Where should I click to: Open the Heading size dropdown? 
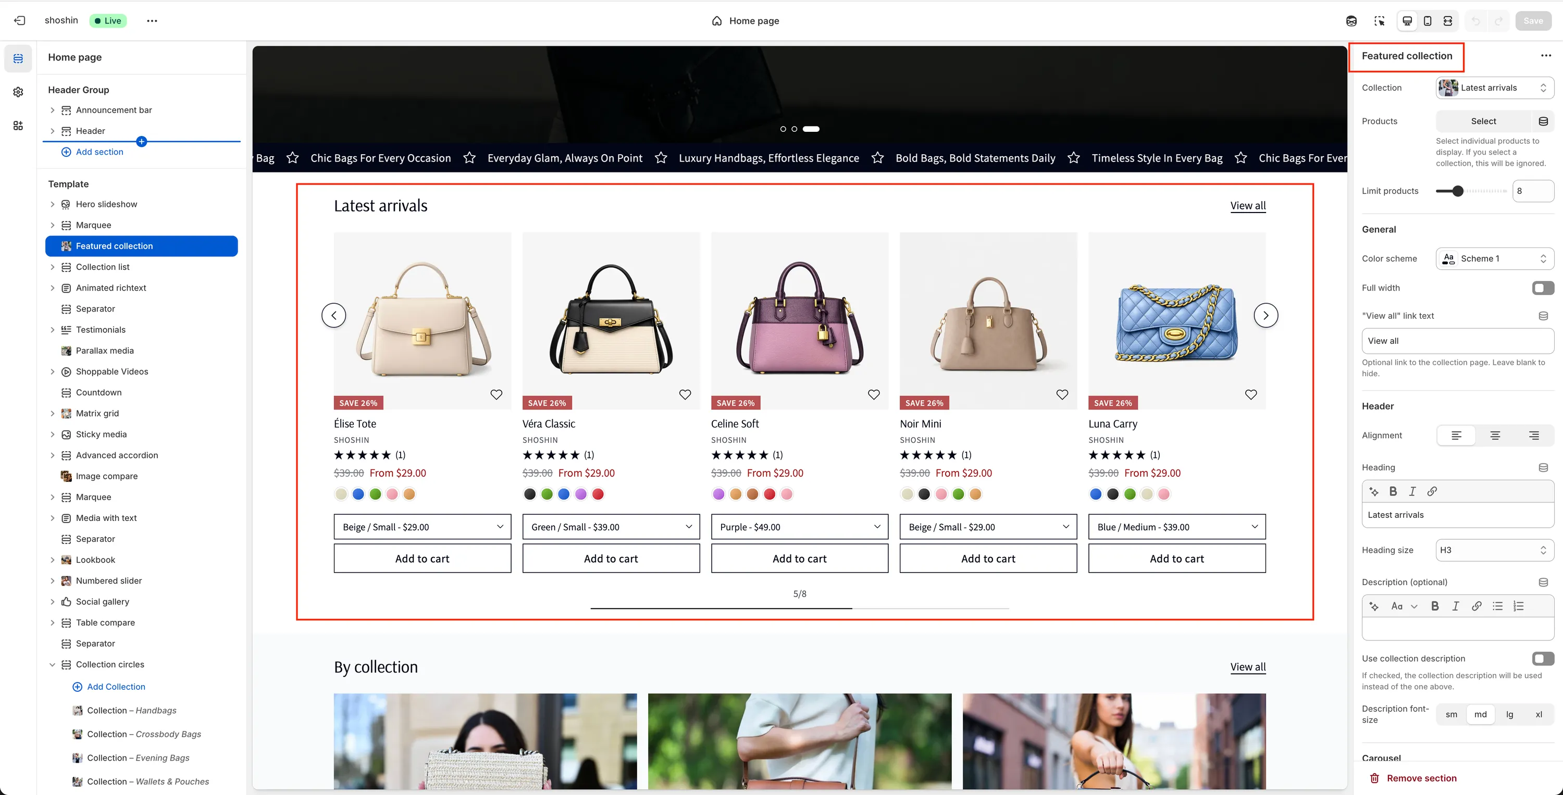[1494, 550]
